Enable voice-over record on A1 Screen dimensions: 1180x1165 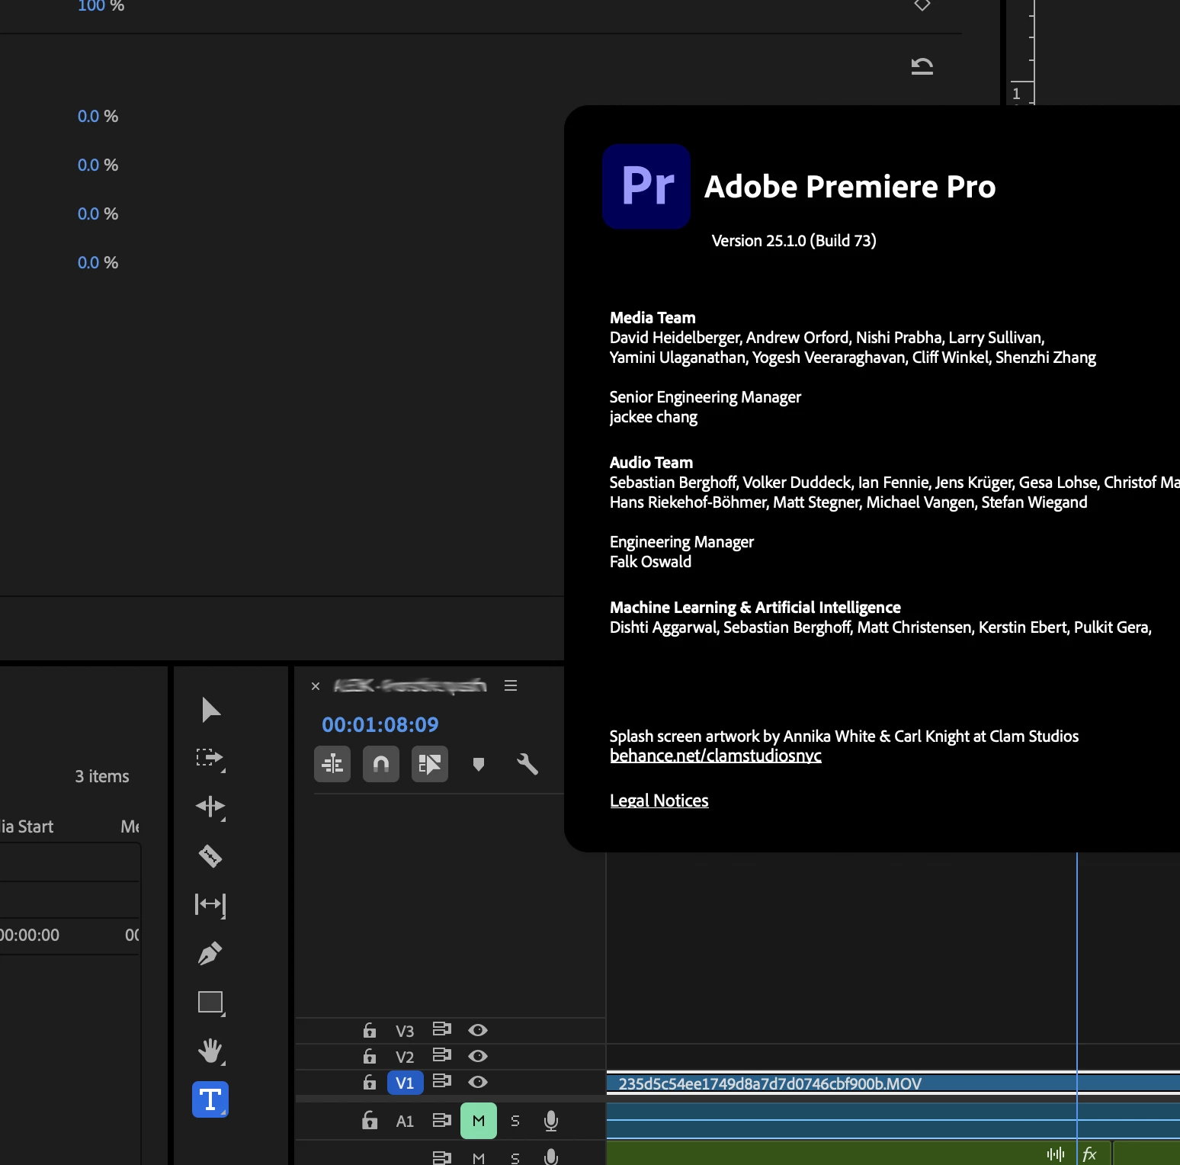coord(551,1121)
